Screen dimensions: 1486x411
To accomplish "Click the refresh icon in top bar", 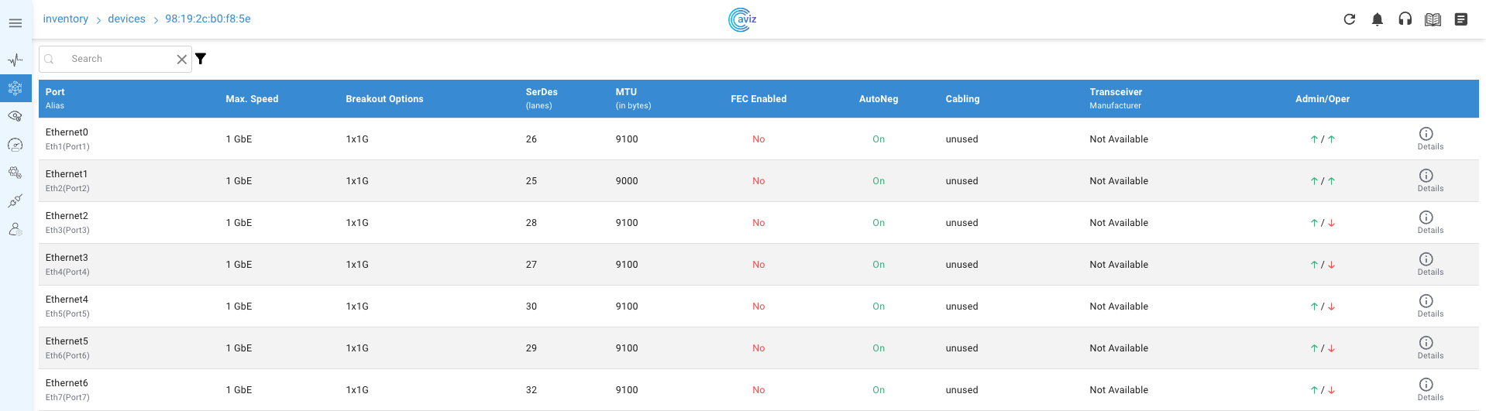I will click(1349, 19).
